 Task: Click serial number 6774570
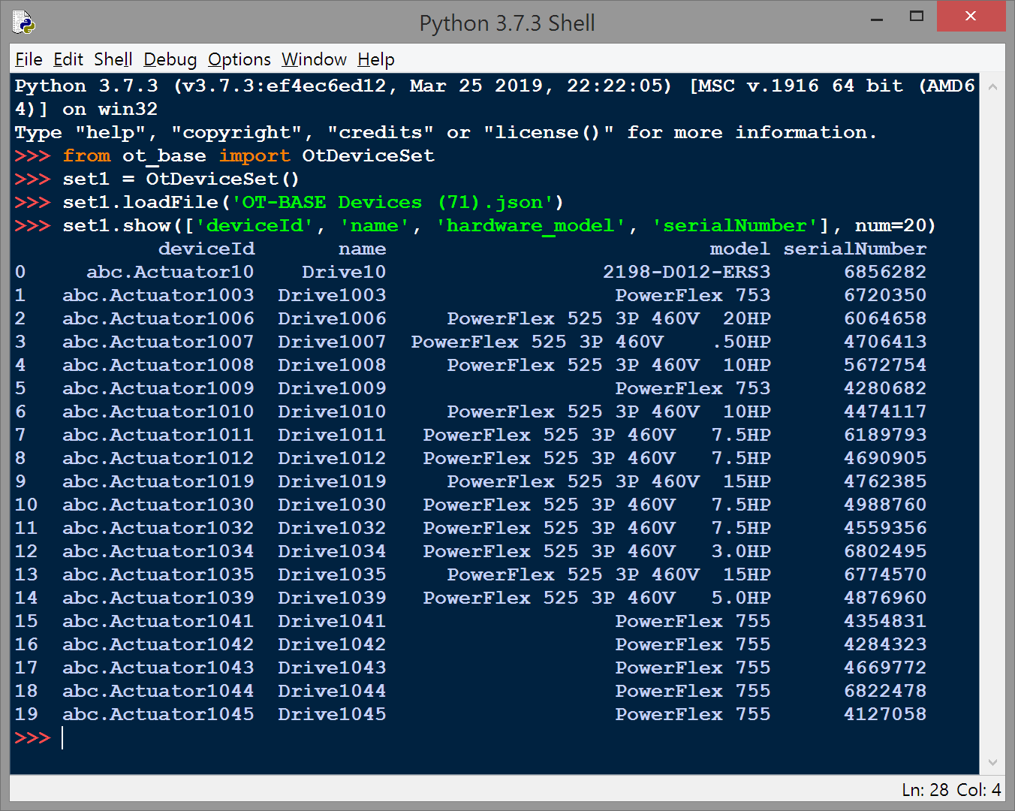click(x=885, y=574)
